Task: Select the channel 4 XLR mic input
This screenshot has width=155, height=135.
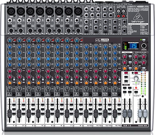Action: [40, 11]
